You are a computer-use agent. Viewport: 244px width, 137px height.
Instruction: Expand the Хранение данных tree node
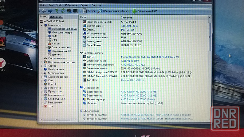point(42,77)
